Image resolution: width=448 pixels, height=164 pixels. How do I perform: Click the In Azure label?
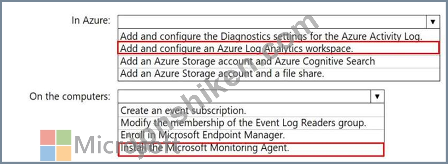point(91,20)
